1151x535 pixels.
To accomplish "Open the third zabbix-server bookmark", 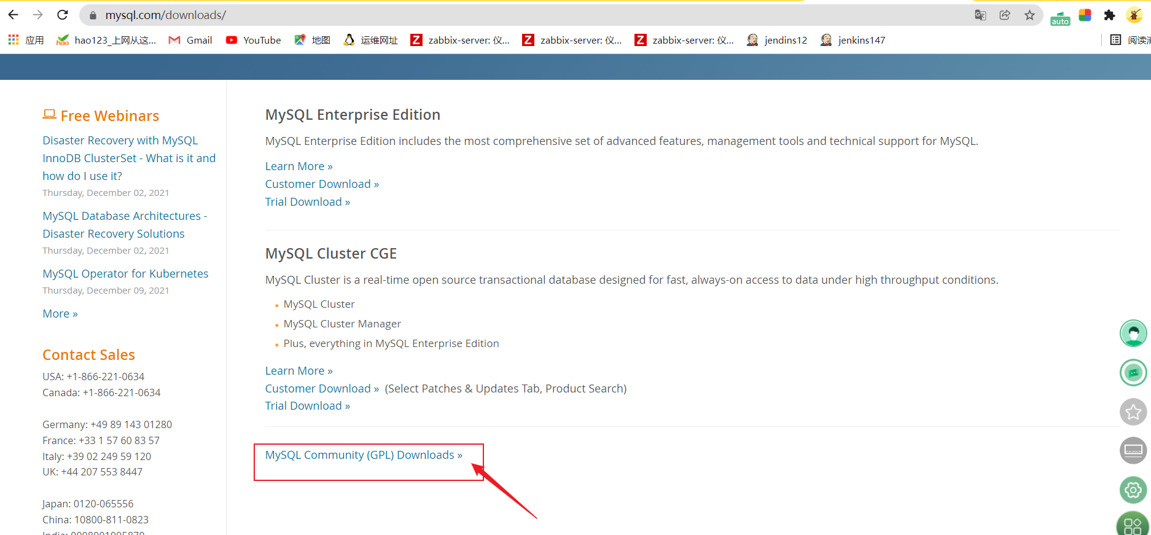I will 684,40.
